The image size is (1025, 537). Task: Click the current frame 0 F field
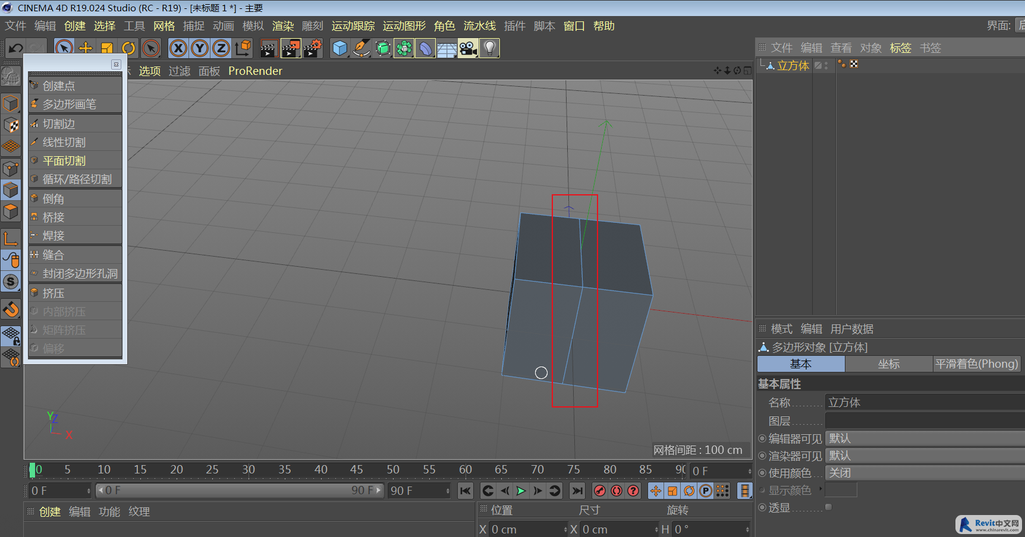click(x=59, y=491)
